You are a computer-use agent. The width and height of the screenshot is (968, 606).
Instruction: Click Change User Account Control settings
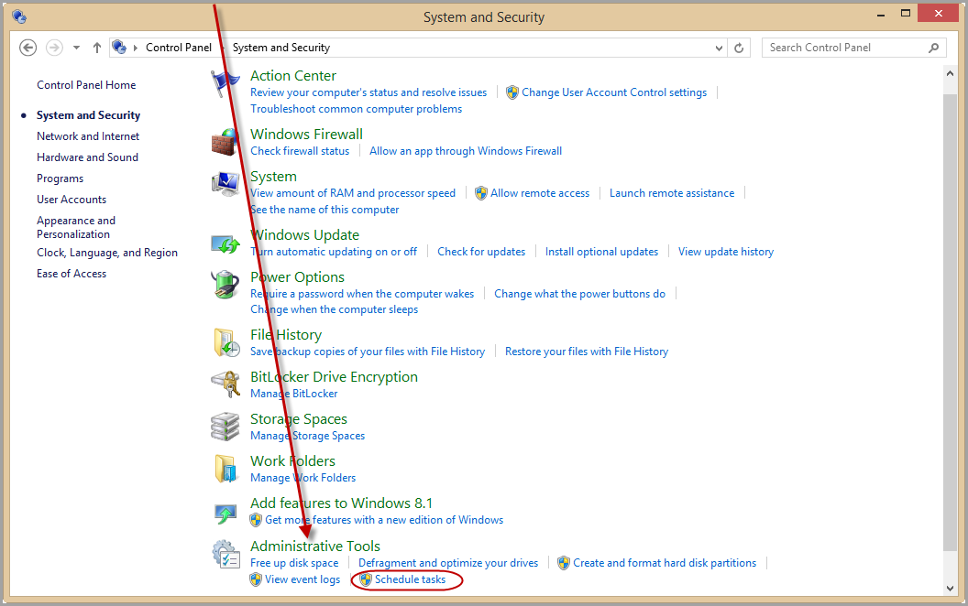(614, 92)
